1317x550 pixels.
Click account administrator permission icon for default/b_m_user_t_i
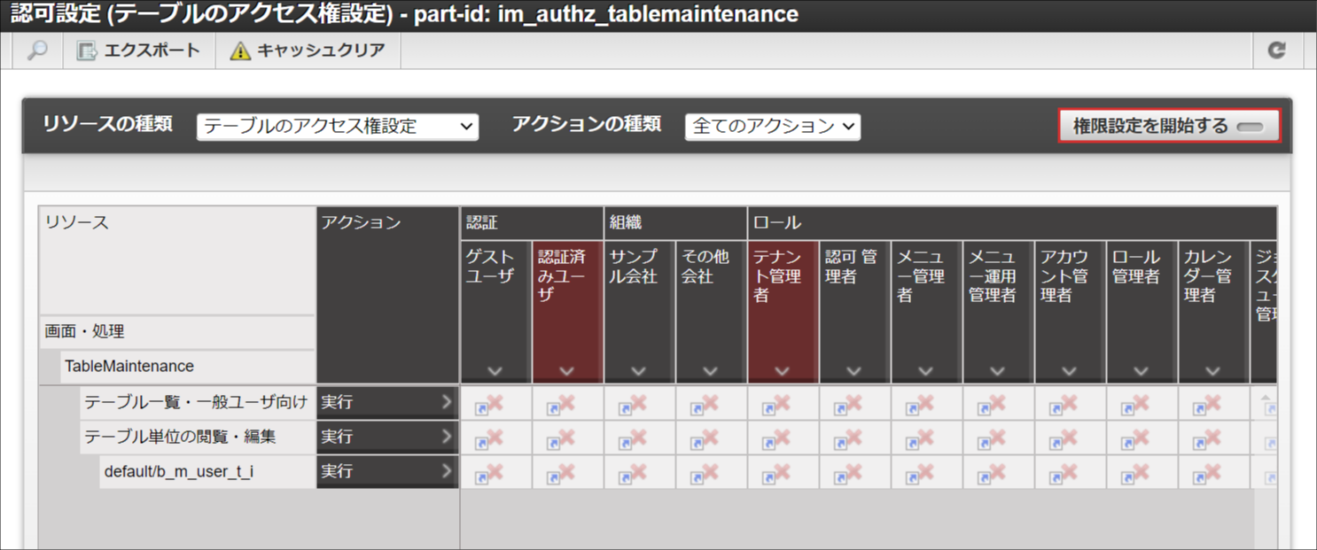(x=1063, y=474)
